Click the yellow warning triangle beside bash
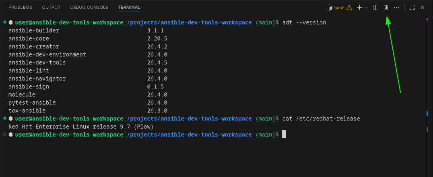The height and width of the screenshot is (177, 433). pyautogui.click(x=349, y=8)
